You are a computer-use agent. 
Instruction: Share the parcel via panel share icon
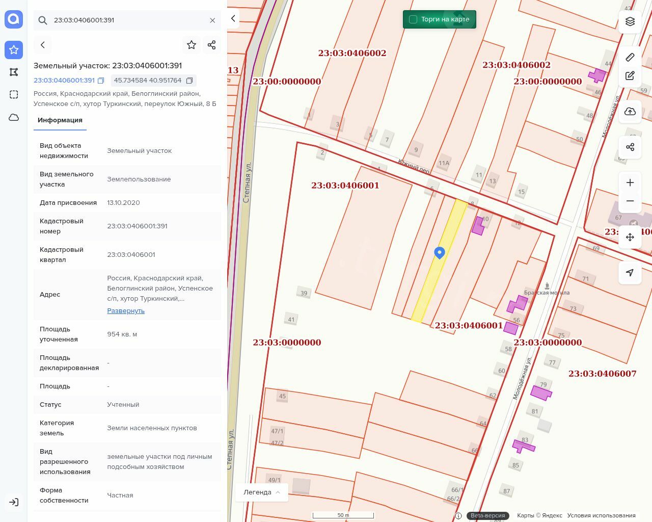click(x=212, y=45)
